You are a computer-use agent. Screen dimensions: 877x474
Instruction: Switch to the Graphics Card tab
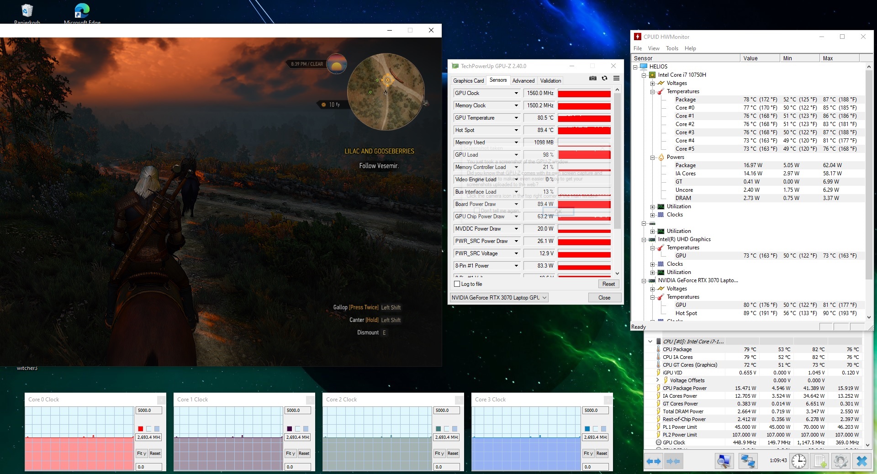[x=468, y=81]
